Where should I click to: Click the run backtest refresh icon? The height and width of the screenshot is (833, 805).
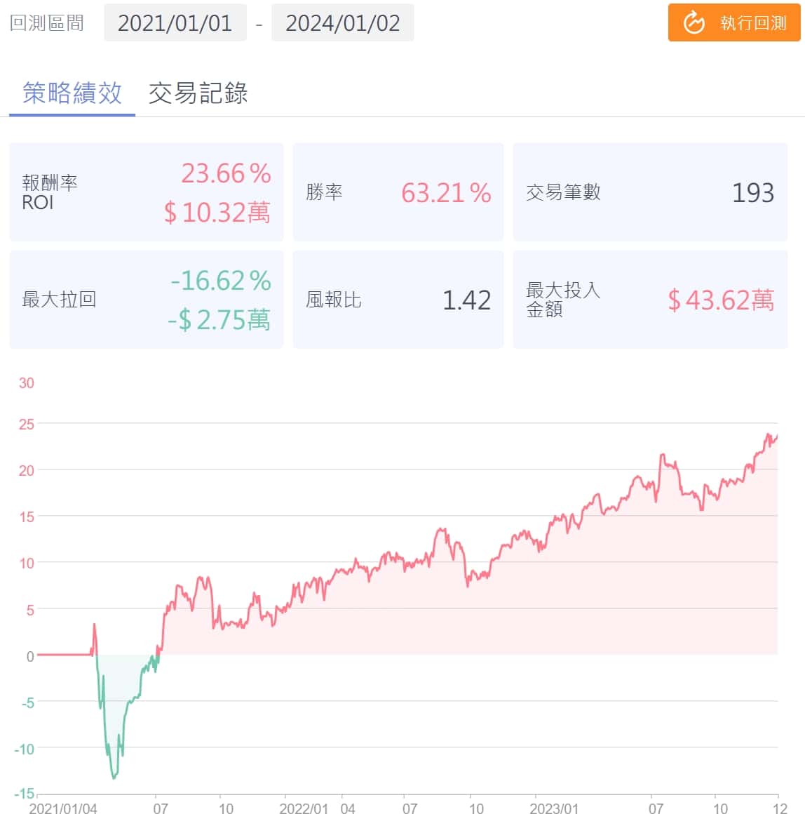point(694,23)
